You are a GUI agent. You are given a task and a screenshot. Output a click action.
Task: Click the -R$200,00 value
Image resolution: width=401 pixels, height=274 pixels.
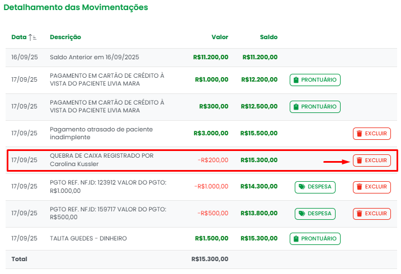pyautogui.click(x=213, y=160)
